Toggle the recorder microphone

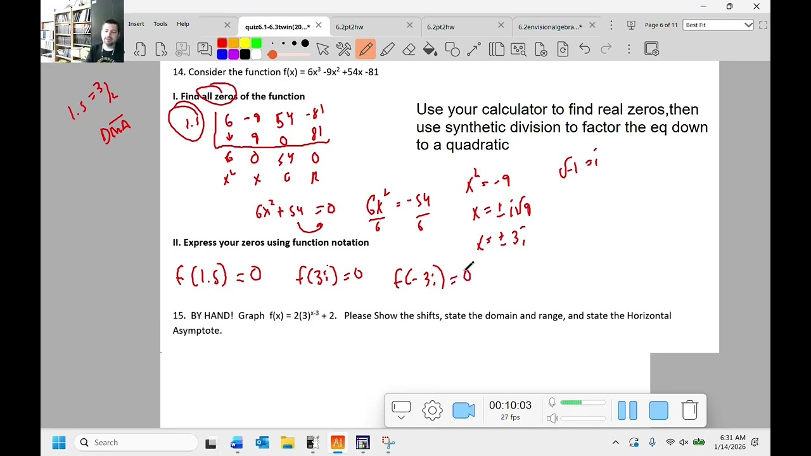coord(552,402)
